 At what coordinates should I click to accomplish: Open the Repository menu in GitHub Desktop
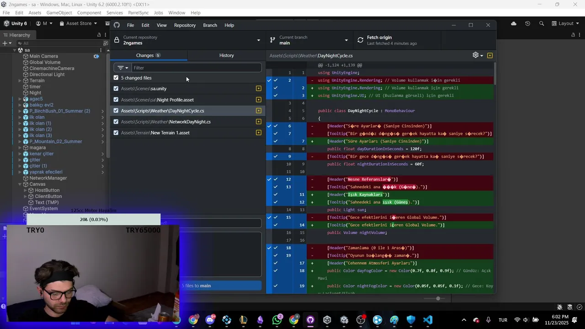(185, 25)
